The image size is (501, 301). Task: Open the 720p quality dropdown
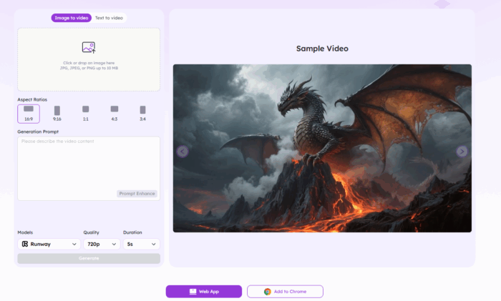(102, 245)
